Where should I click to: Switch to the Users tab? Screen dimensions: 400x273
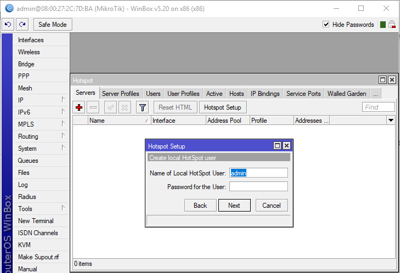pos(153,94)
